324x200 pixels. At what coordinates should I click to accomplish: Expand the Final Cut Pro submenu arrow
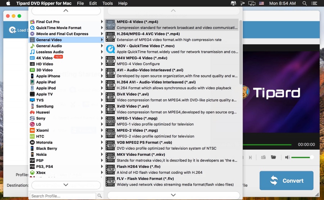(102, 22)
